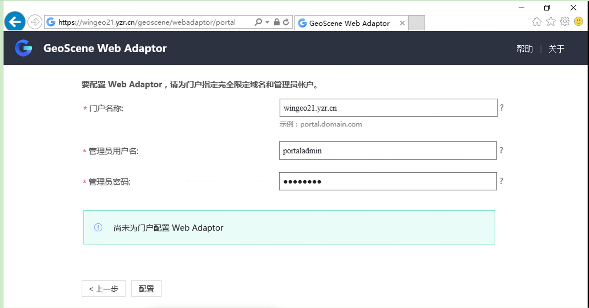This screenshot has width=589, height=308.
Task: Close the GeoScene Web Adaptor tab
Action: [x=402, y=23]
